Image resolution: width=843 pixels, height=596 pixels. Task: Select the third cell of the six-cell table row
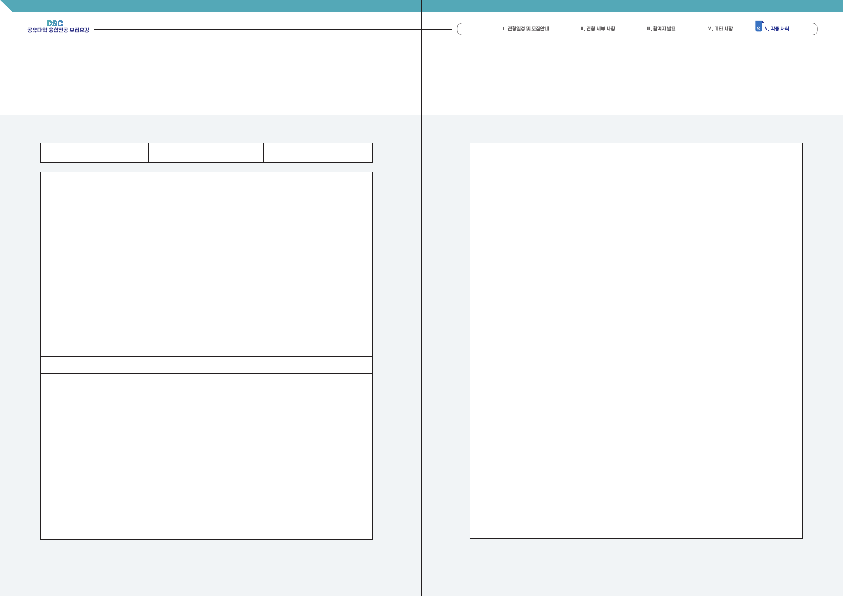(172, 153)
